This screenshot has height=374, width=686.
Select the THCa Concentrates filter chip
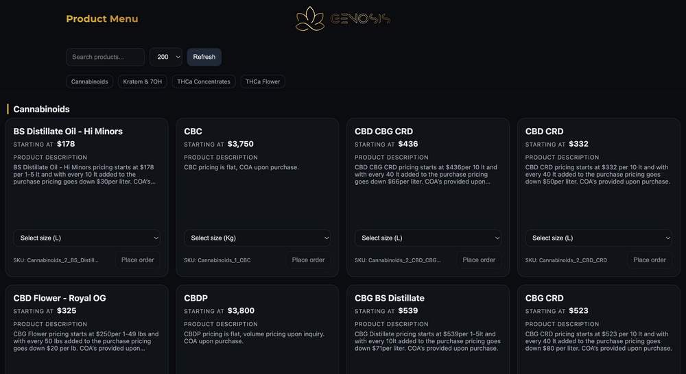pyautogui.click(x=204, y=82)
